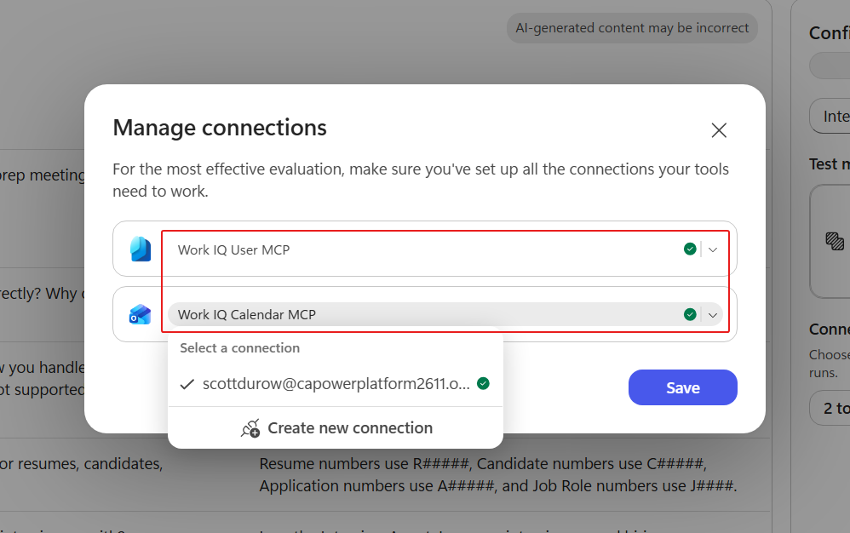
Task: Click the Work IQ User MCP app icon
Action: tap(141, 249)
